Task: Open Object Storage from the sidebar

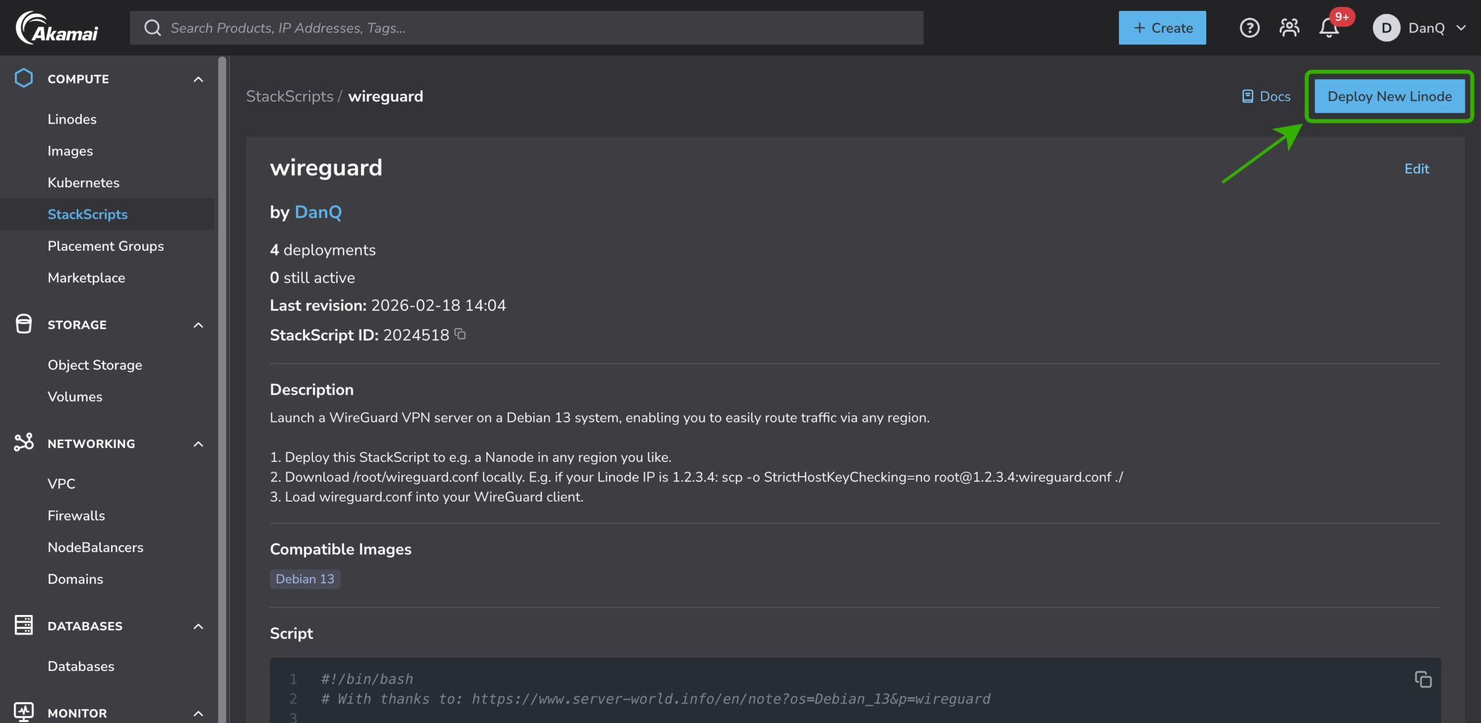Action: (95, 365)
